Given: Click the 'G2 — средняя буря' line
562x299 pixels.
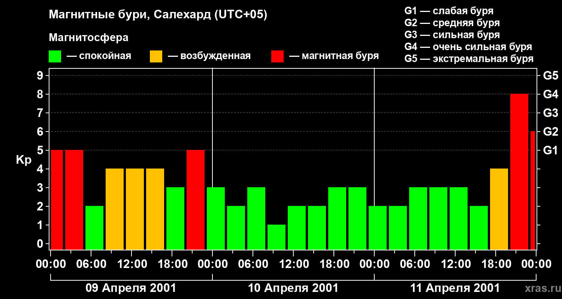Looking at the screenshot, I should (x=452, y=23).
